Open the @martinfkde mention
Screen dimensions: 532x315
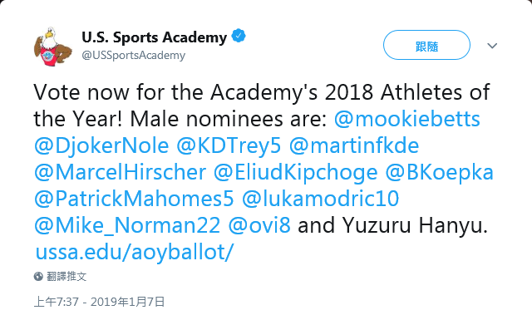tap(354, 145)
